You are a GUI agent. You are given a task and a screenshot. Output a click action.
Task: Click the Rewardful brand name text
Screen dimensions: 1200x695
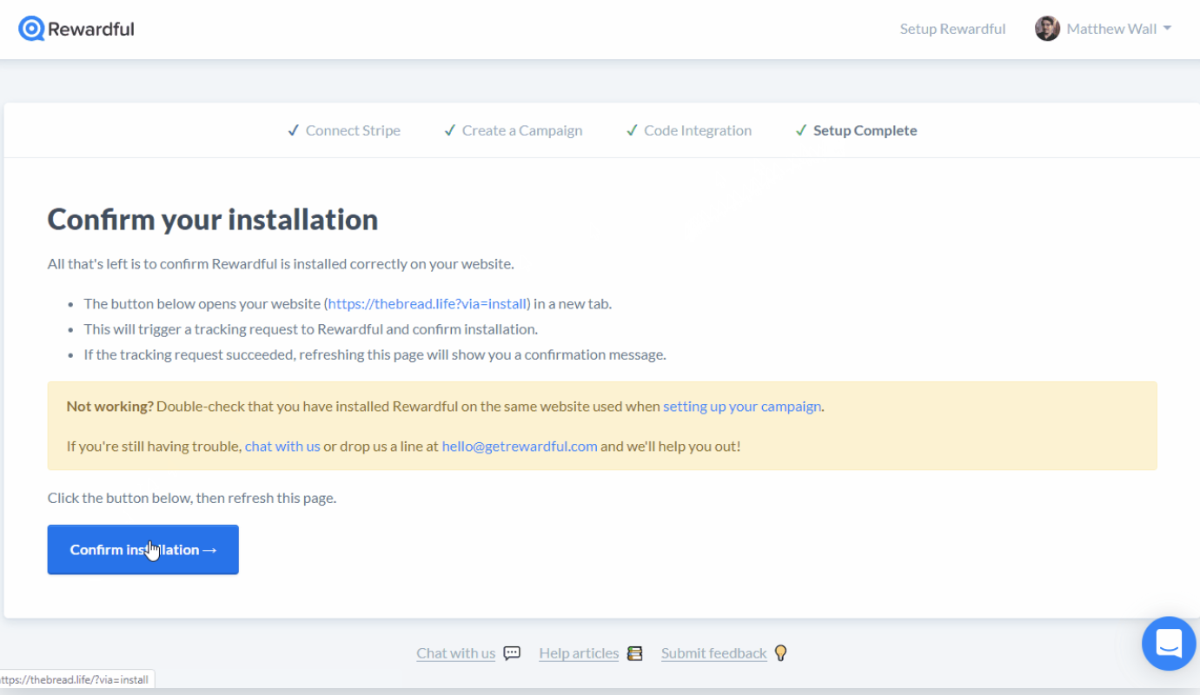point(91,29)
